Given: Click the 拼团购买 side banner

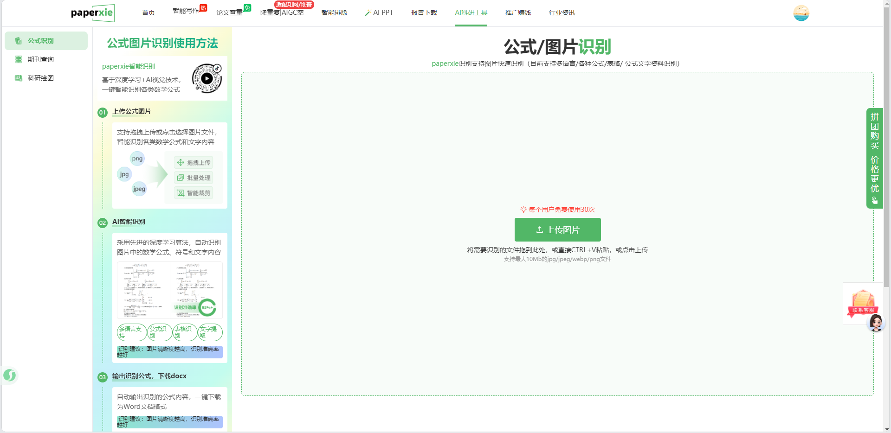Looking at the screenshot, I should pyautogui.click(x=874, y=158).
